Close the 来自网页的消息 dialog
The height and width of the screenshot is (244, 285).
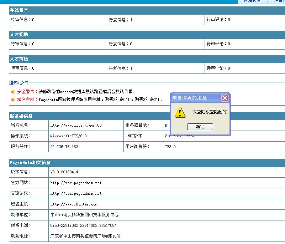[225, 98]
